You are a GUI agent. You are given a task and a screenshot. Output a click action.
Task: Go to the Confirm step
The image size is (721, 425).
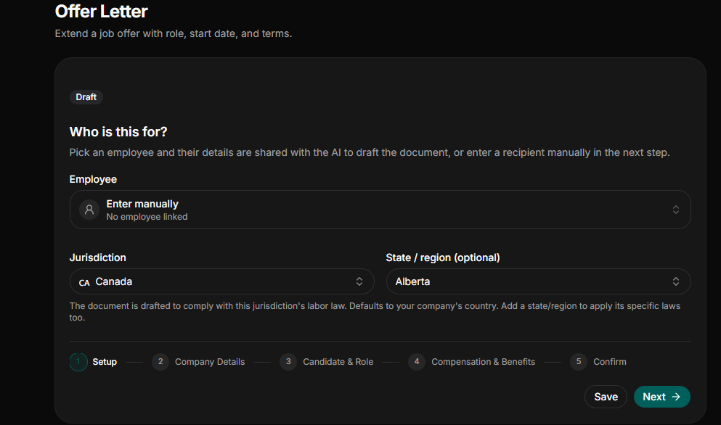[x=598, y=362]
